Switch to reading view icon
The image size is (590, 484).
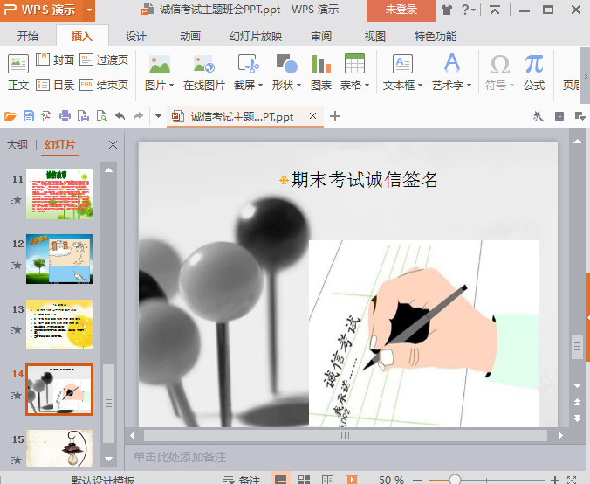[x=328, y=479]
